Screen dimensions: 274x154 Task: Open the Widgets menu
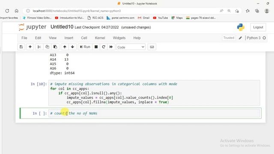(119, 38)
